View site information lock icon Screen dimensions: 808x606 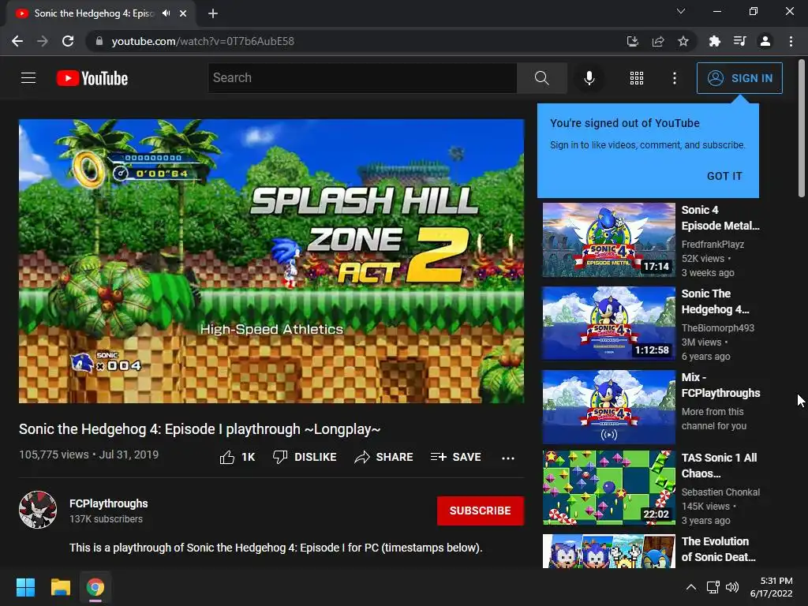point(99,41)
